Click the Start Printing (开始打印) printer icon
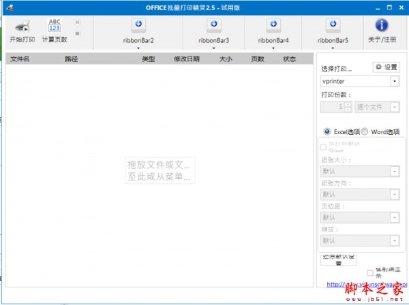This screenshot has height=305, width=409. coord(22,27)
